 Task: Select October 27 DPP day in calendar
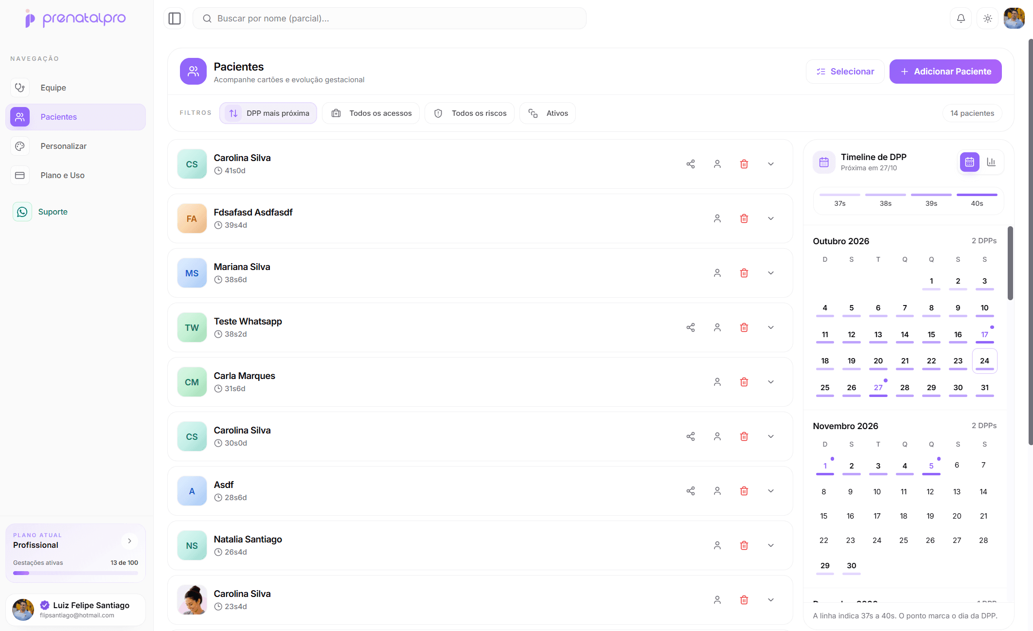[x=878, y=388]
